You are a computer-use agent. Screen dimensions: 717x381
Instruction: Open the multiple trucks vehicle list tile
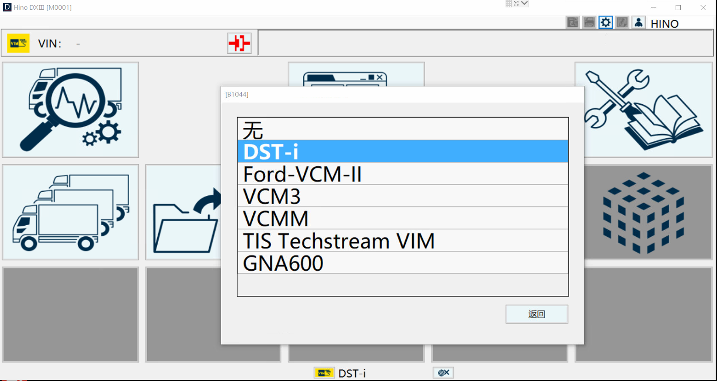click(70, 212)
